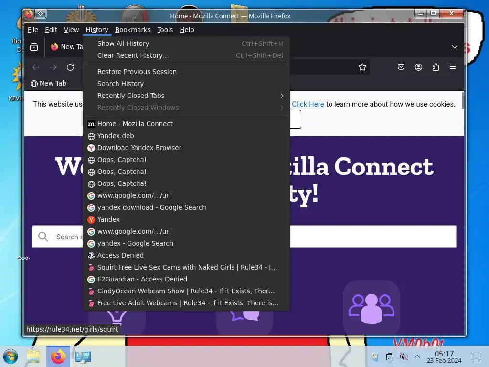
Task: Open the Tools menu
Action: click(x=165, y=30)
